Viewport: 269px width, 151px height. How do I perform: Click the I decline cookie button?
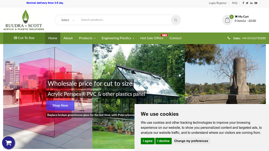(x=163, y=141)
